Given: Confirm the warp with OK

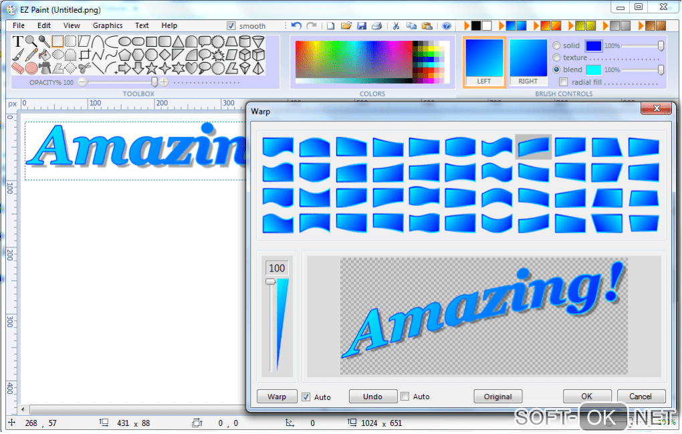Looking at the screenshot, I should (x=587, y=396).
